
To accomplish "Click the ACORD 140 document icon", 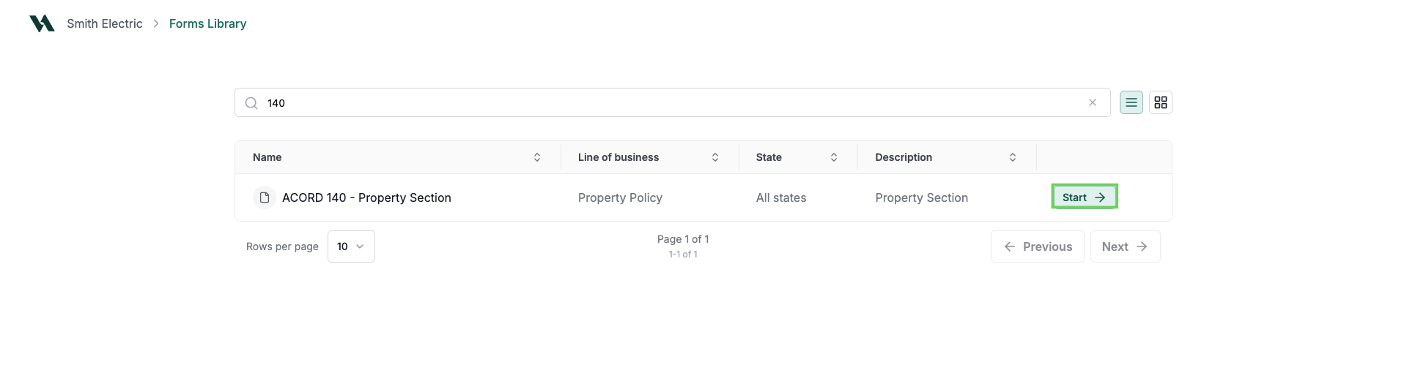I will point(265,197).
